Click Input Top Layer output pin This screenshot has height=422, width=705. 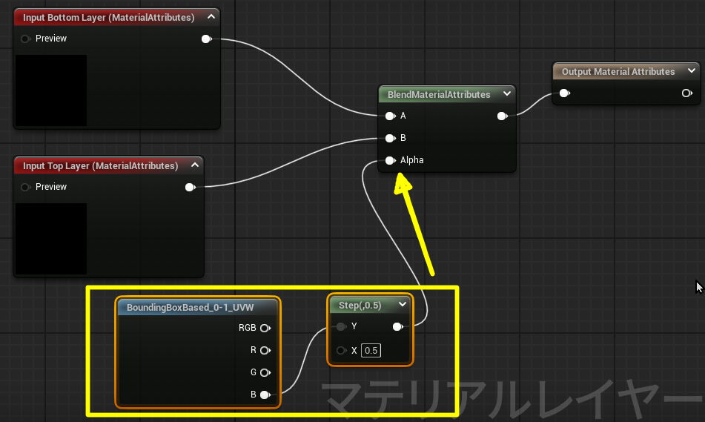pyautogui.click(x=191, y=187)
